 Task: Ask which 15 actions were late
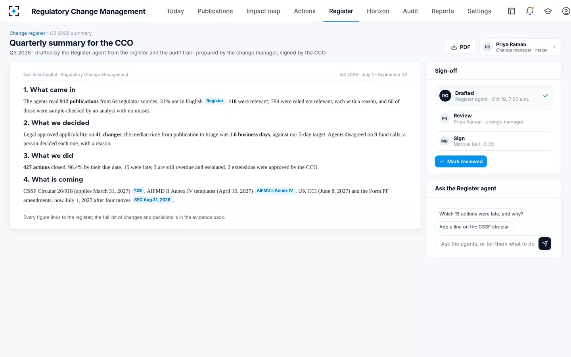click(x=481, y=214)
